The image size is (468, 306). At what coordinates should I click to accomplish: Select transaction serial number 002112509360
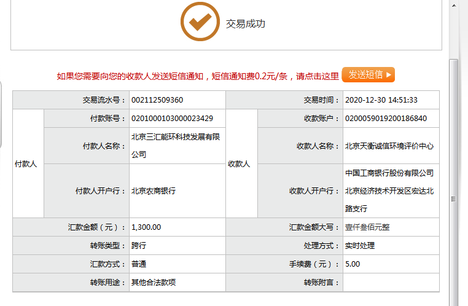click(x=157, y=100)
